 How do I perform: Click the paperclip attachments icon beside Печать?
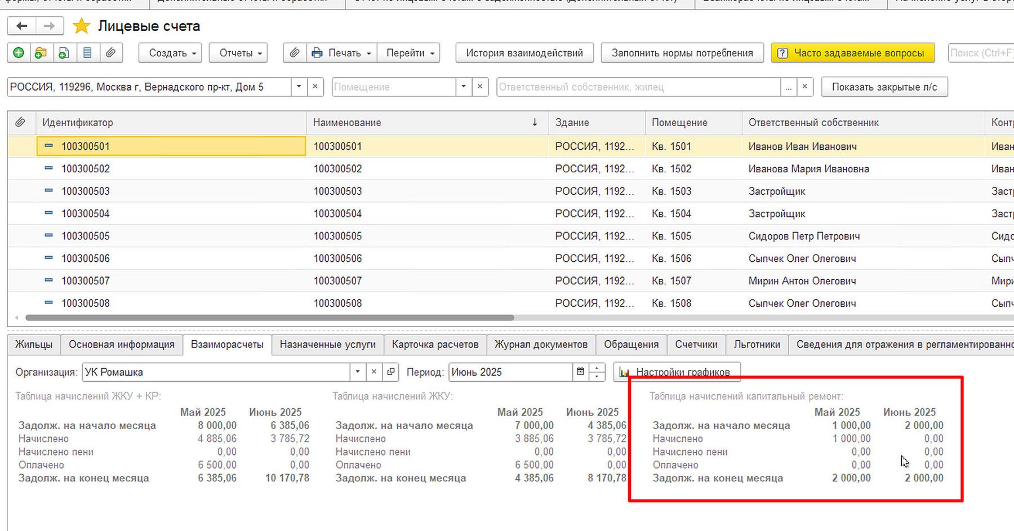(x=295, y=53)
